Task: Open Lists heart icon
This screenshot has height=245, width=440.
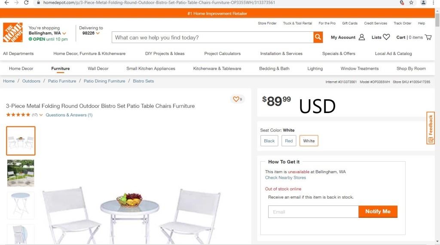Action: point(386,37)
